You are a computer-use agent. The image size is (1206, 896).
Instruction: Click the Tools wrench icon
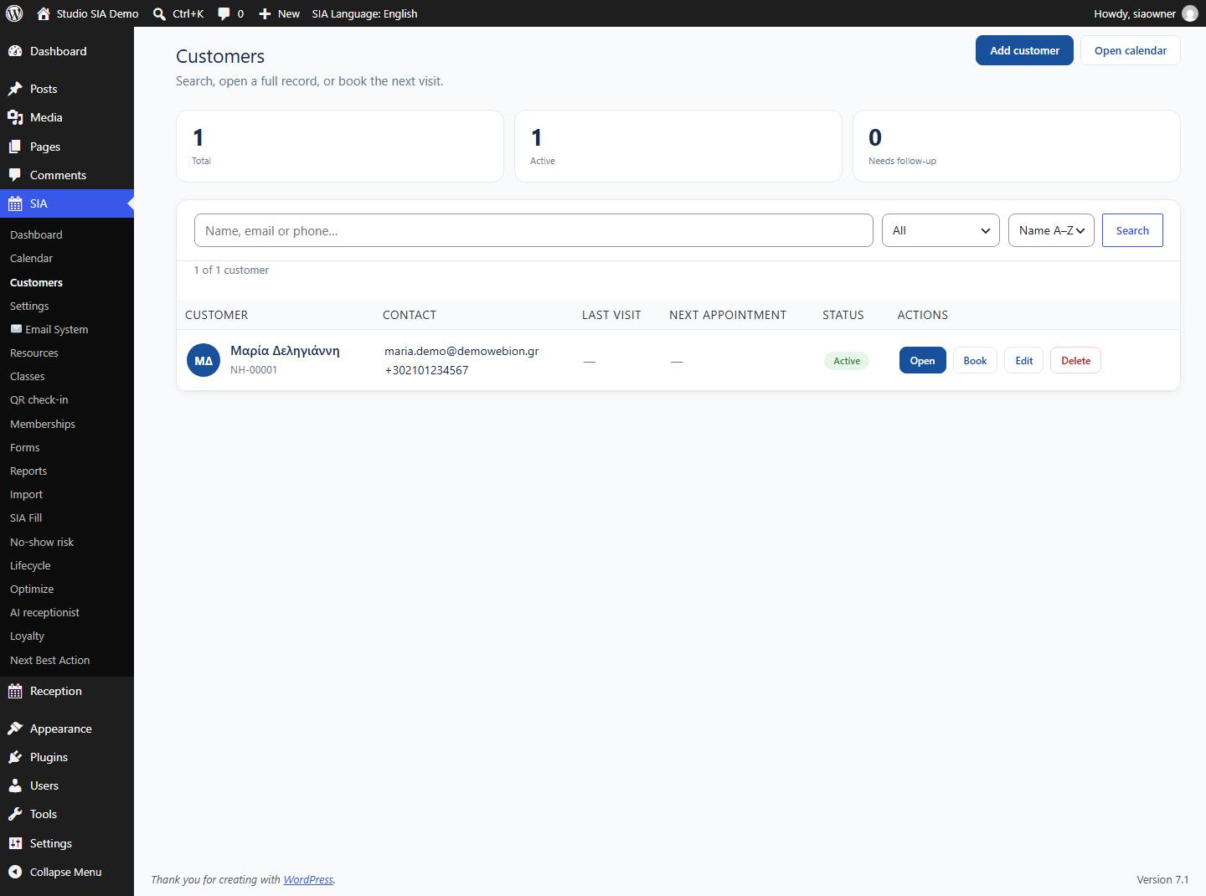tap(15, 814)
